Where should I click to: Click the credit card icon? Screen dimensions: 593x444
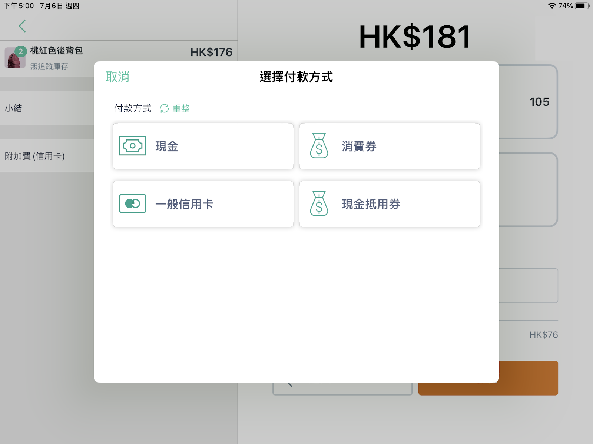133,203
